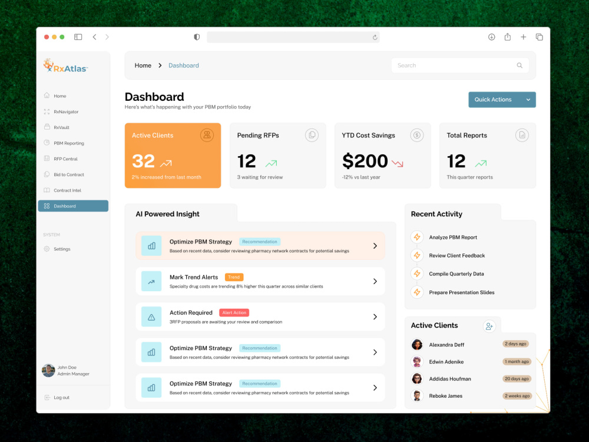Click the trend arrow beside 32
589x442 pixels.
(166, 163)
